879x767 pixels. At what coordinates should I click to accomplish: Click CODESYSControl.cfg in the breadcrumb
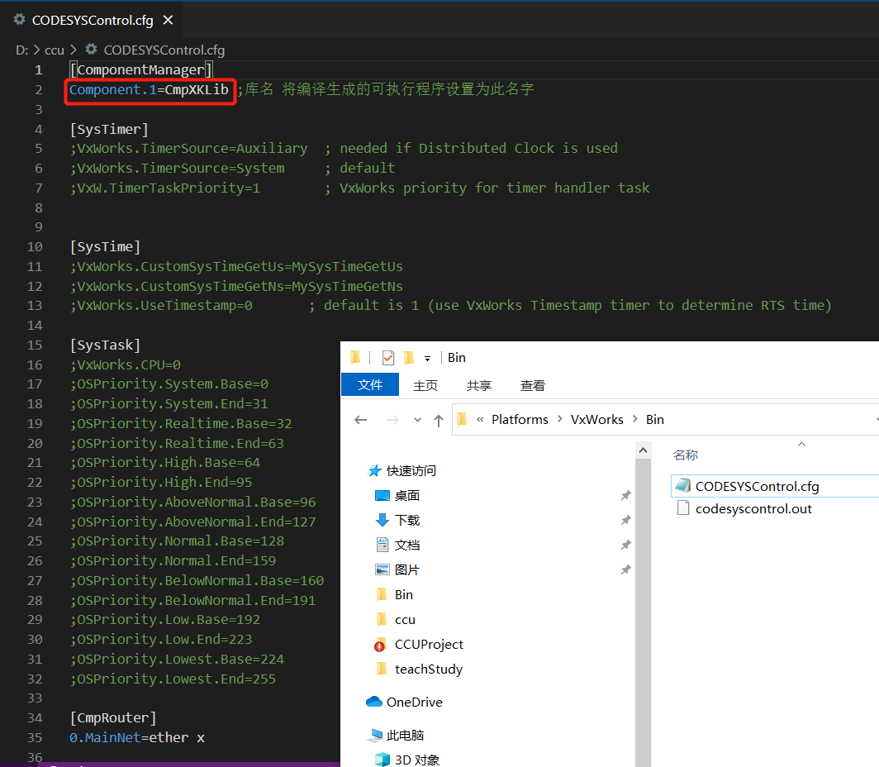coord(164,50)
